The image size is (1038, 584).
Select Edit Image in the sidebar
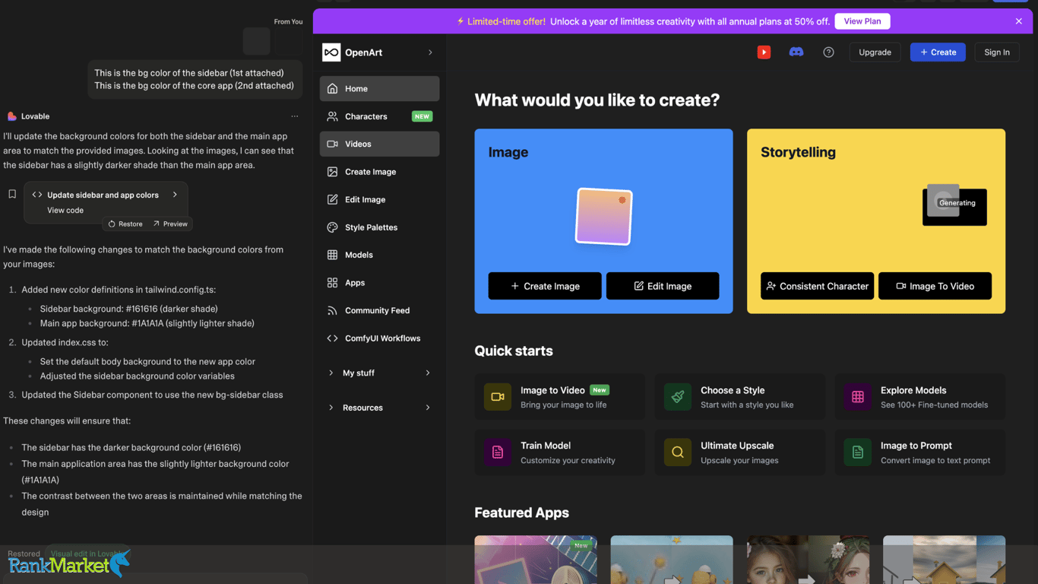(x=379, y=199)
